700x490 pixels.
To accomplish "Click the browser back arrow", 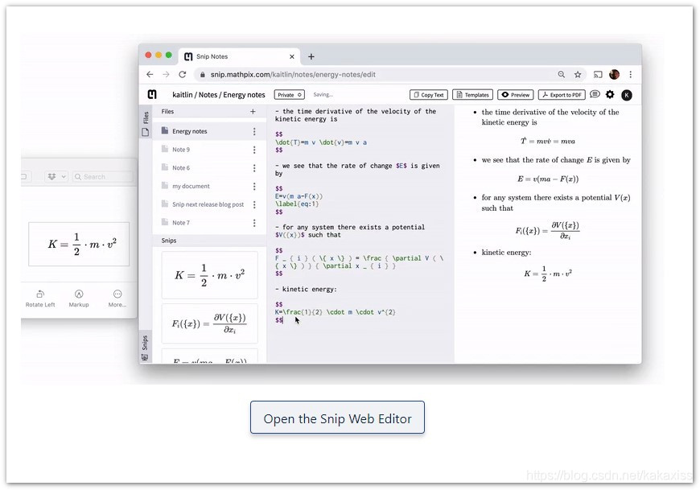I will [x=150, y=75].
